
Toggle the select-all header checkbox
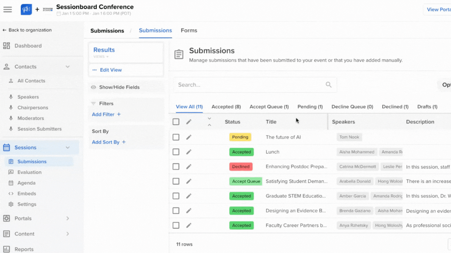[x=176, y=122]
